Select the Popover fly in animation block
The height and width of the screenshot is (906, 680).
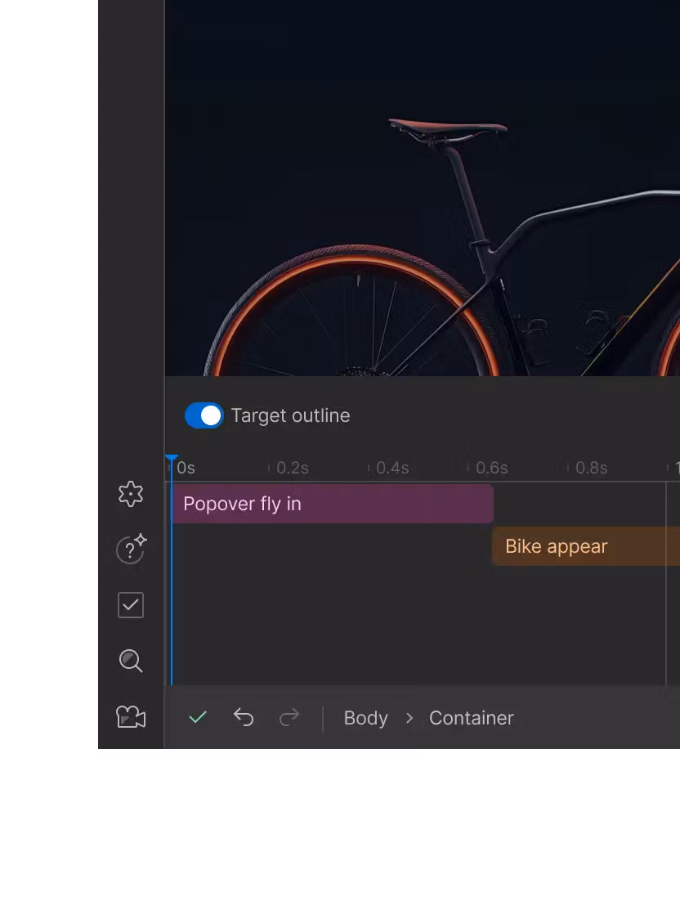(332, 504)
